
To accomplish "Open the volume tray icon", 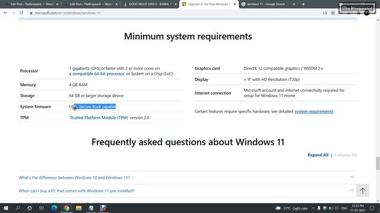I will click(x=337, y=208).
